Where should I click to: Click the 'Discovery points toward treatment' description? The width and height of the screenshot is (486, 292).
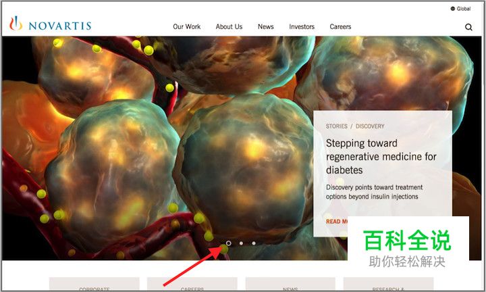tap(374, 192)
